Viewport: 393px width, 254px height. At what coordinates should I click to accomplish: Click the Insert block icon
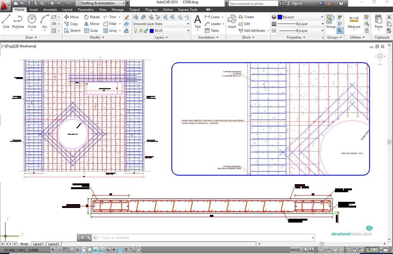232,21
